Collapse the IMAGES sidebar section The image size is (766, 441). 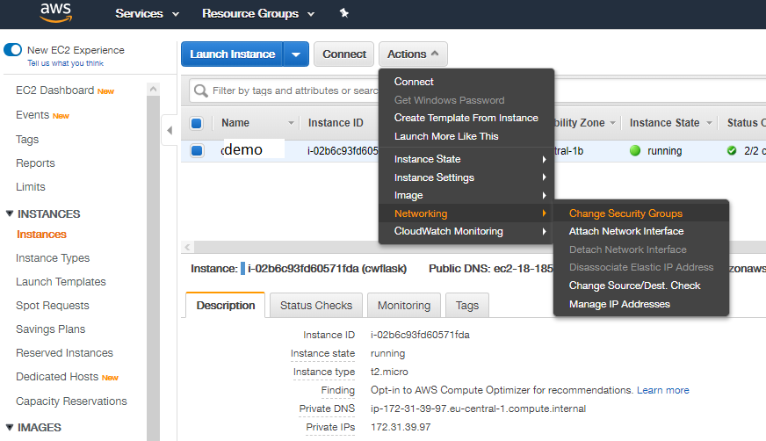point(10,427)
